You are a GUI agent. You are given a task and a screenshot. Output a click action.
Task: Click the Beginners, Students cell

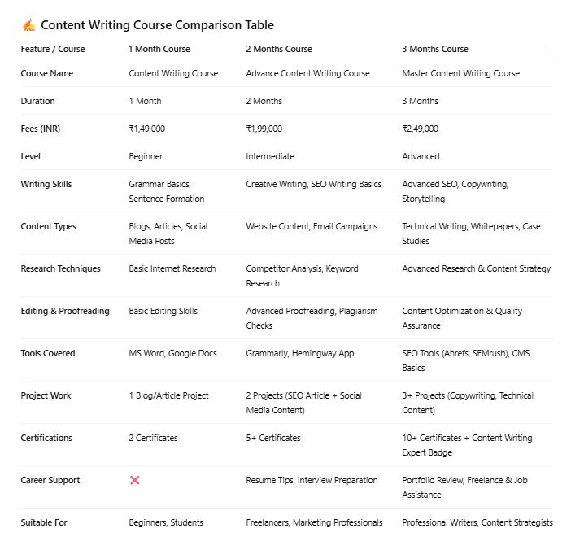point(166,522)
